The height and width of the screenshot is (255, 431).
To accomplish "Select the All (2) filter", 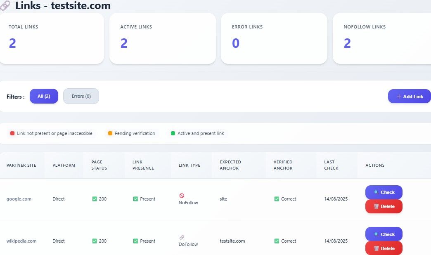I will [44, 96].
